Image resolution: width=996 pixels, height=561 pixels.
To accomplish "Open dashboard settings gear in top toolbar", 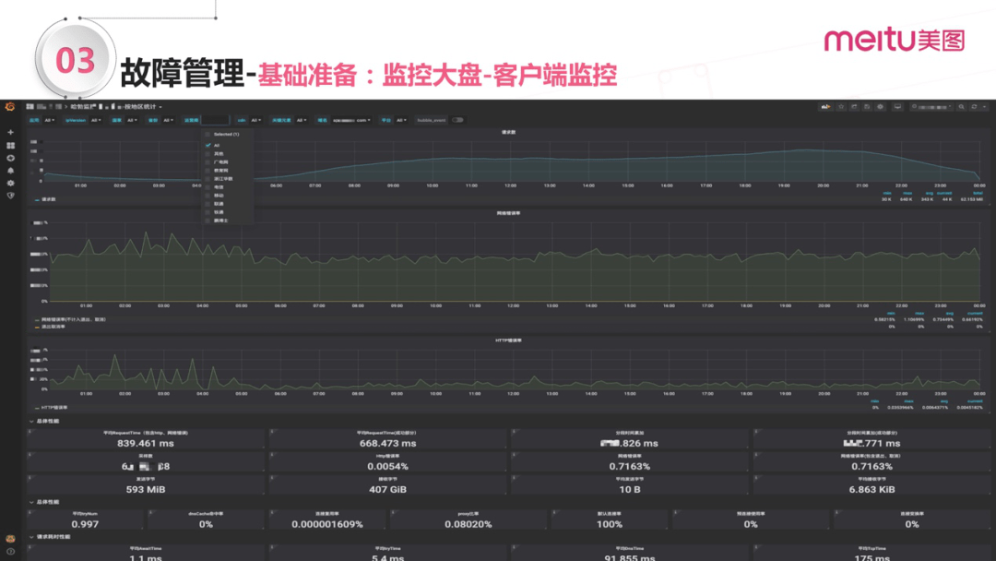I will tap(881, 107).
